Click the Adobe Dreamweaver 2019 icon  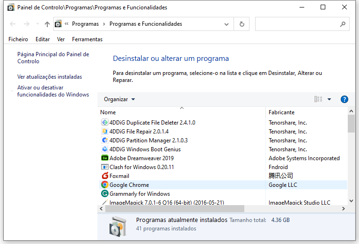[105, 158]
